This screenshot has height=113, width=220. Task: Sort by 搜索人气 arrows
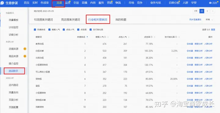[x=108, y=37]
